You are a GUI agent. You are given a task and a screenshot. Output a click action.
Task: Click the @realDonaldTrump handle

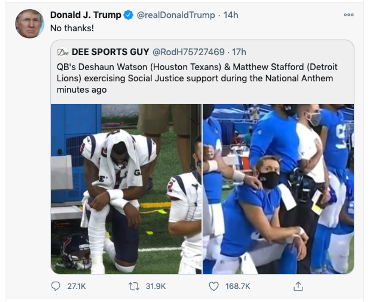[x=175, y=15]
